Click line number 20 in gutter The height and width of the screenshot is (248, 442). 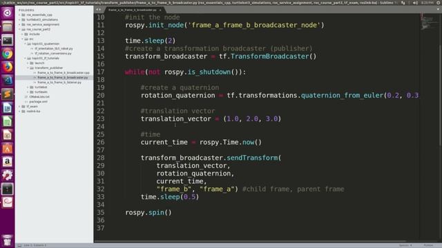[x=101, y=95]
